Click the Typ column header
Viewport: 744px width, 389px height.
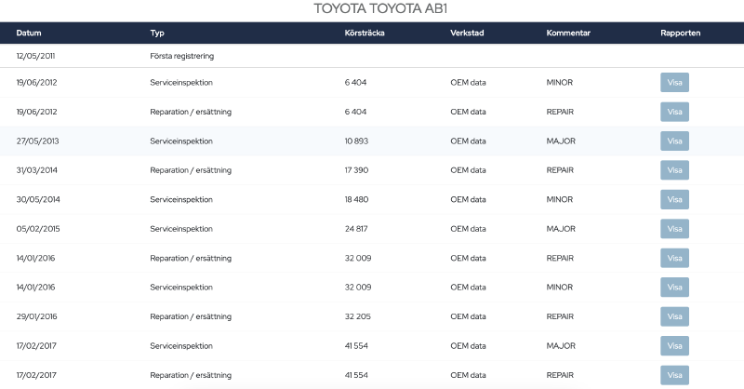[157, 33]
